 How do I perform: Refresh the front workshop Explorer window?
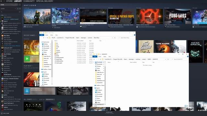coord(168,59)
